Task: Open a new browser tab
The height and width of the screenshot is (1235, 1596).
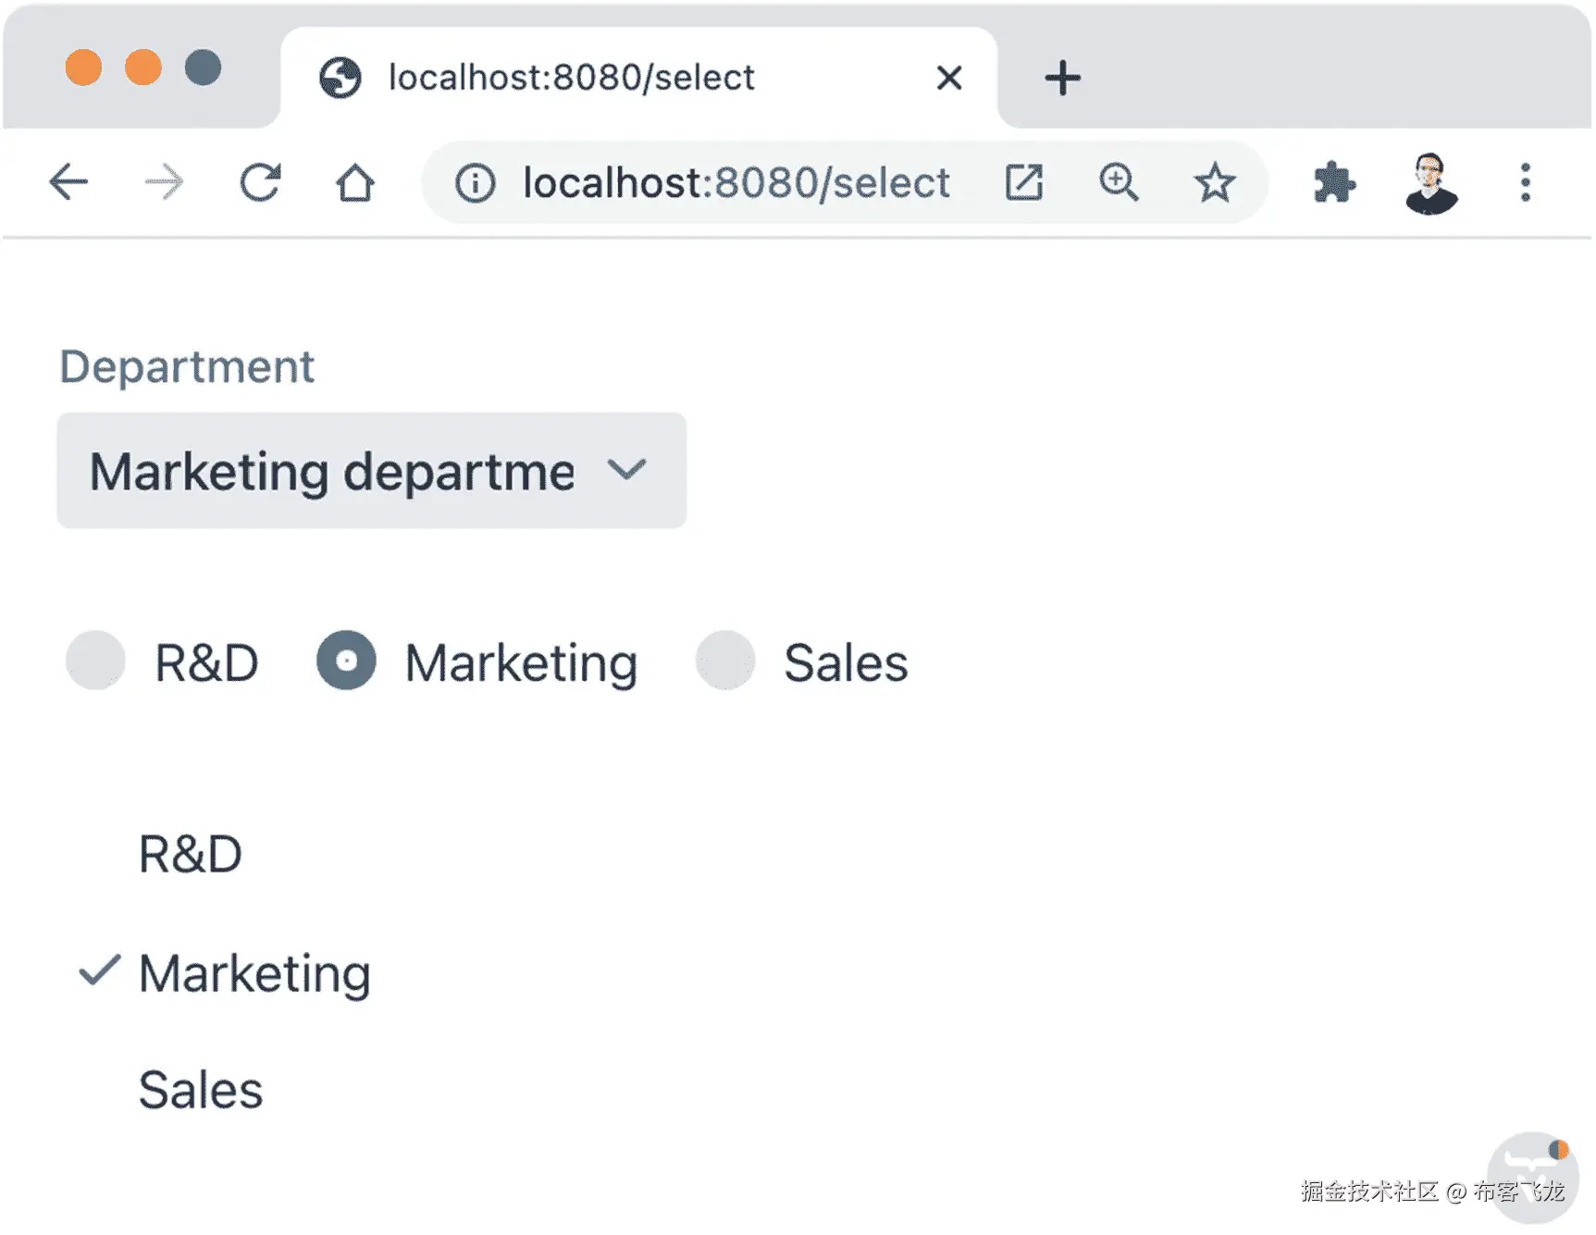Action: pos(1062,78)
